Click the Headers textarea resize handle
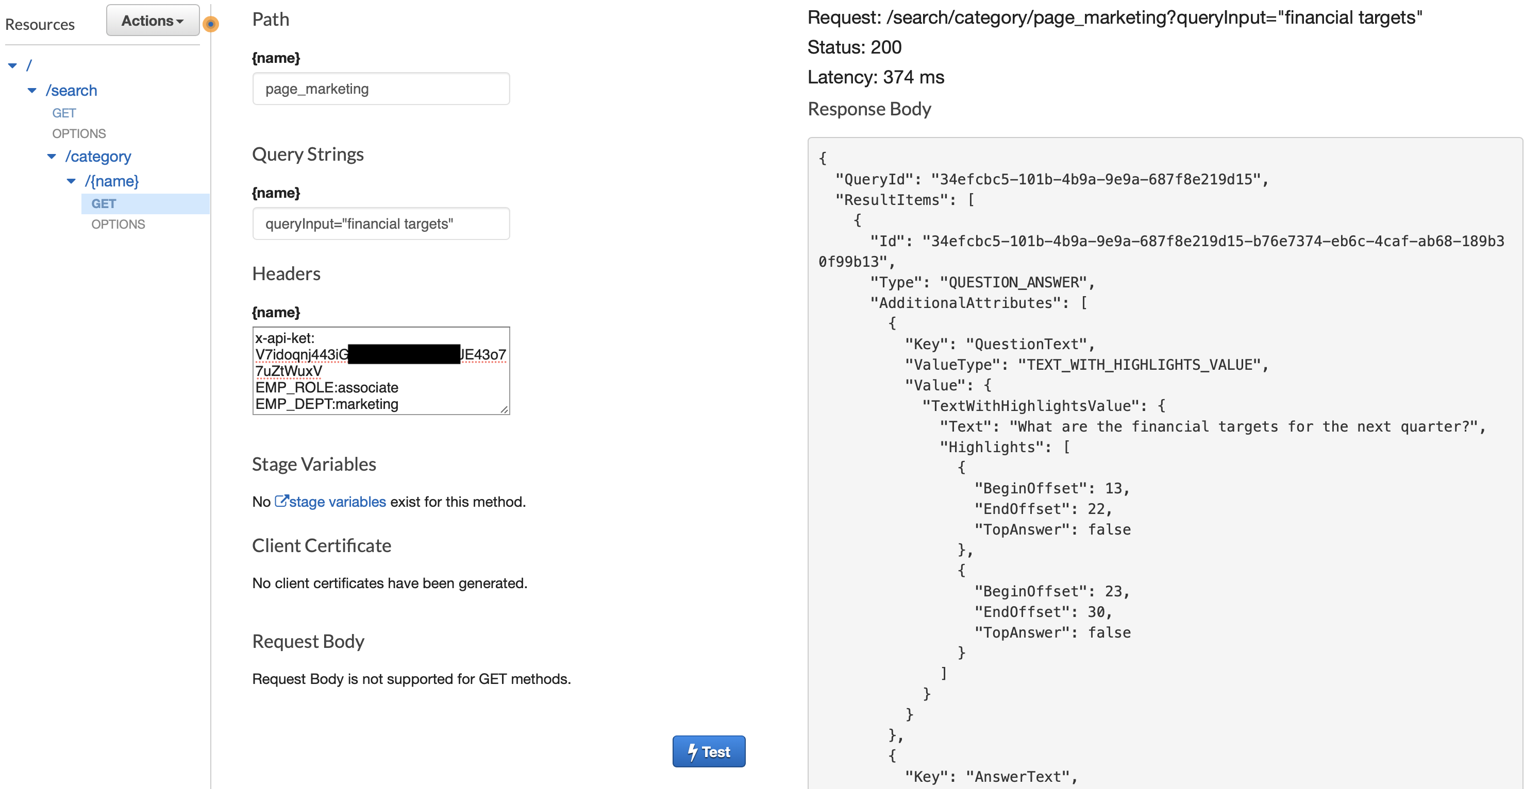Viewport: 1540px width, 789px height. point(505,409)
